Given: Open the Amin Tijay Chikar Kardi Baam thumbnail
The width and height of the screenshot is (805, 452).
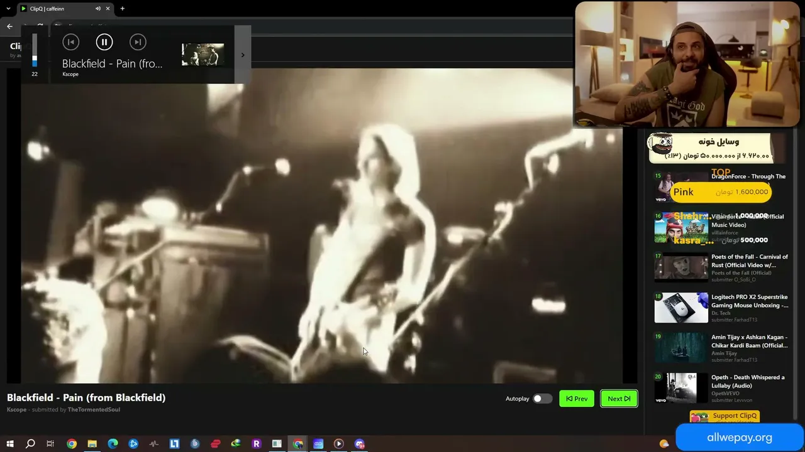Looking at the screenshot, I should point(681,348).
